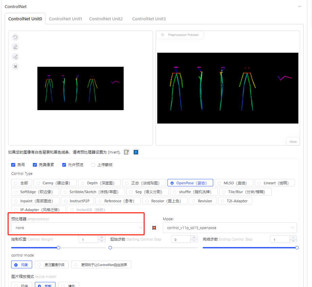Screen dimensions: 312x287
Task: Collapse the ControlNet section with top chevron
Action: [x=299, y=6]
